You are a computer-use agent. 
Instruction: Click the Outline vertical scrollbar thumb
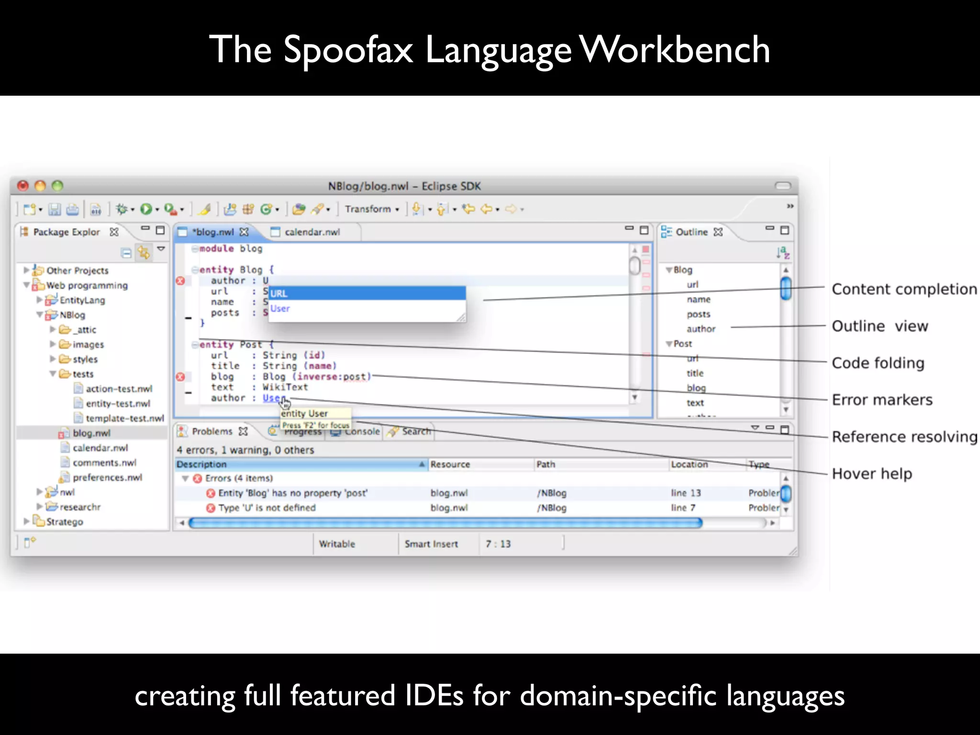(x=785, y=289)
